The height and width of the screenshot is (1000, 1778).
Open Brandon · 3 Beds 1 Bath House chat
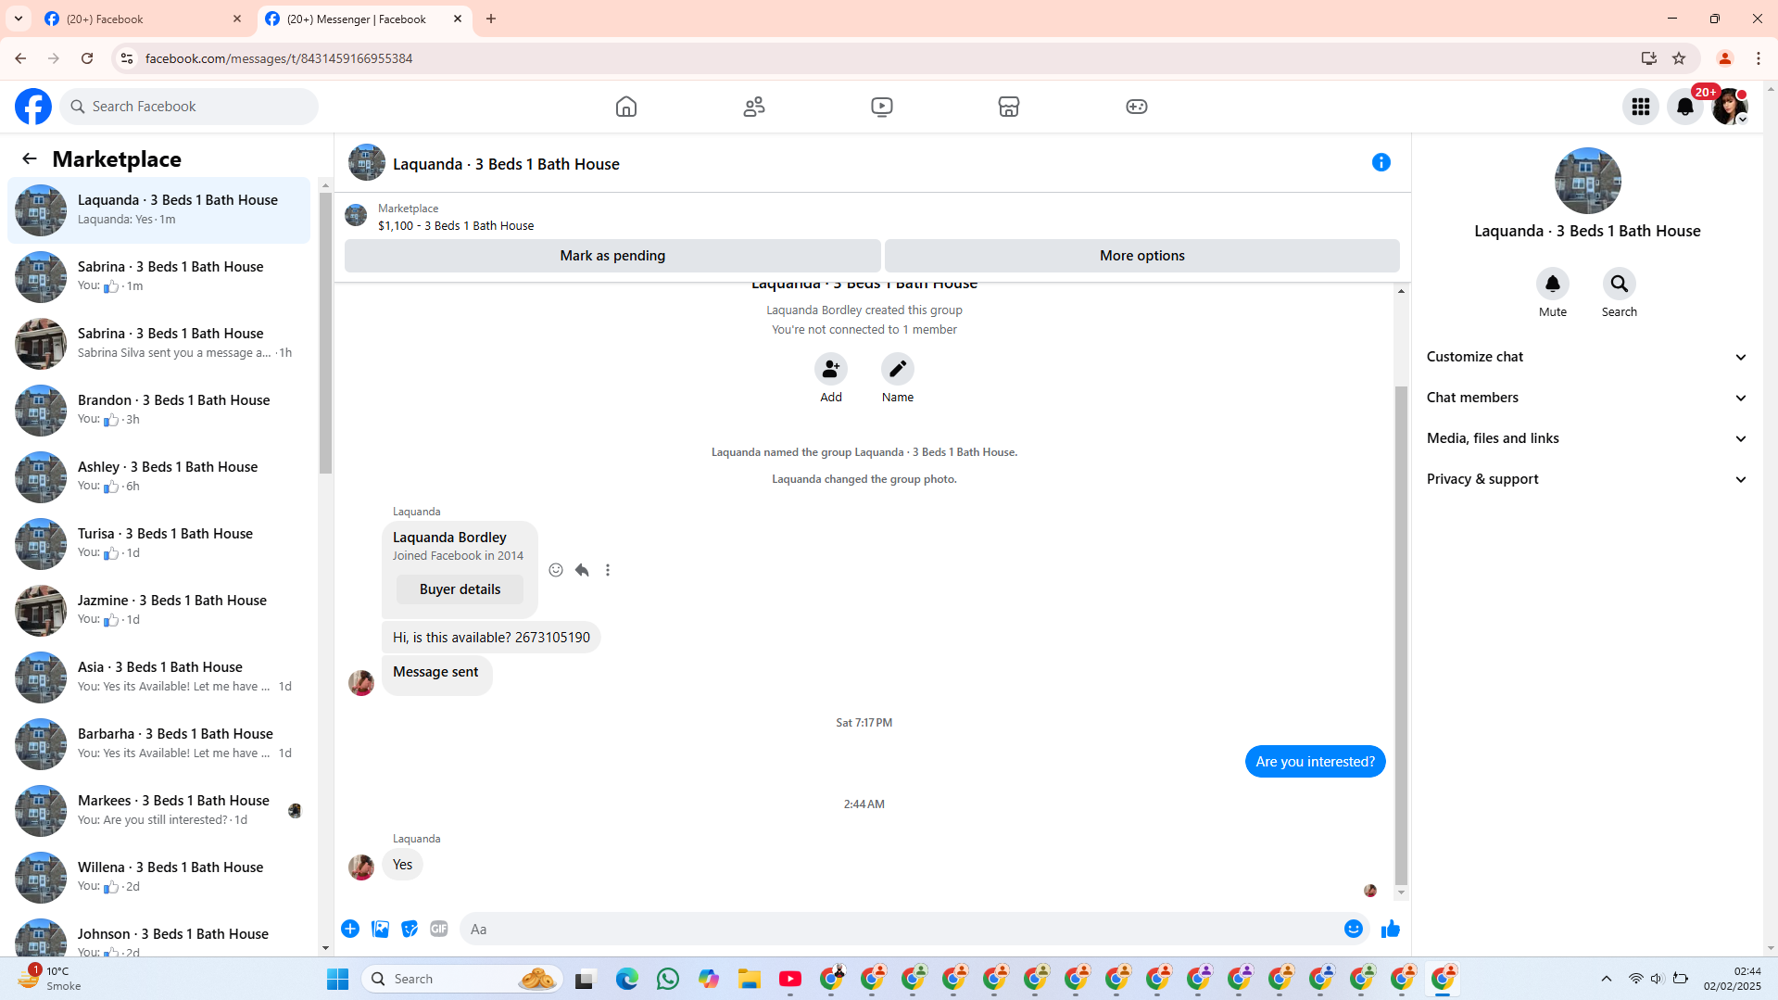159,411
